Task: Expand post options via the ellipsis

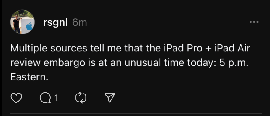Action: [x=254, y=22]
